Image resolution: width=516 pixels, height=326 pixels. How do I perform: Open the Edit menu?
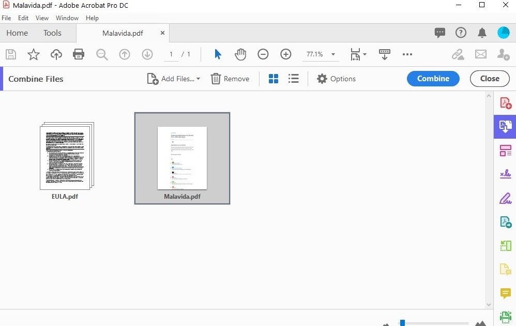pyautogui.click(x=23, y=18)
